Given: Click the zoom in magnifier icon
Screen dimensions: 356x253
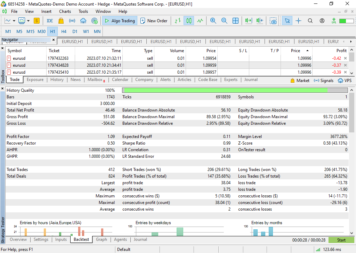Looking at the screenshot, I should coord(213,21).
